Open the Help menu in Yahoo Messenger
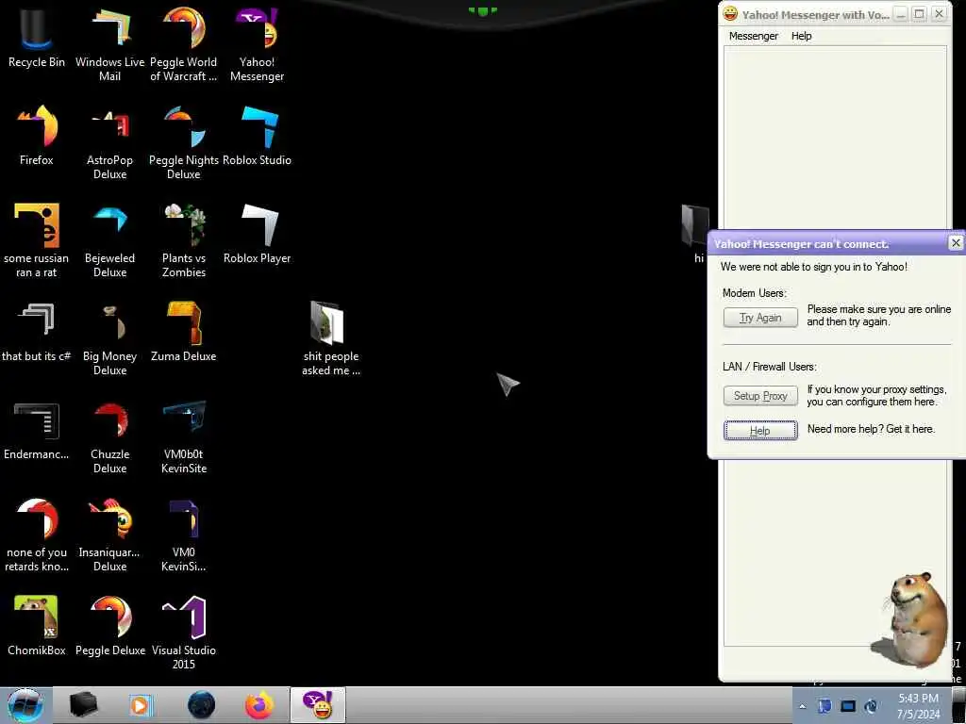The image size is (966, 724). pyautogui.click(x=801, y=36)
